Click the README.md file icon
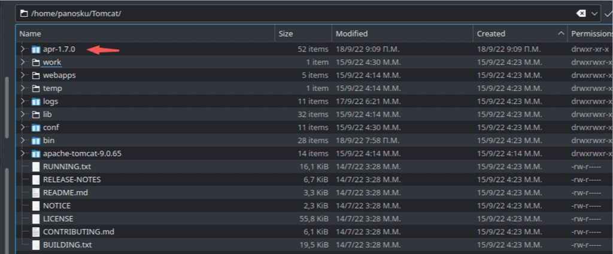The height and width of the screenshot is (254, 613). tap(36, 192)
